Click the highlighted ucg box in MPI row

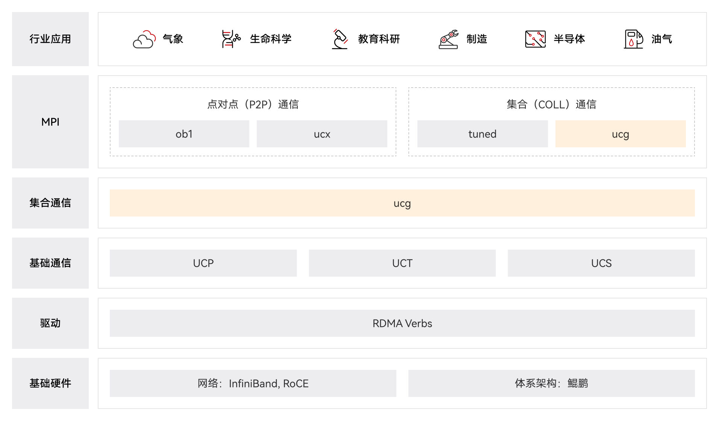click(x=620, y=134)
